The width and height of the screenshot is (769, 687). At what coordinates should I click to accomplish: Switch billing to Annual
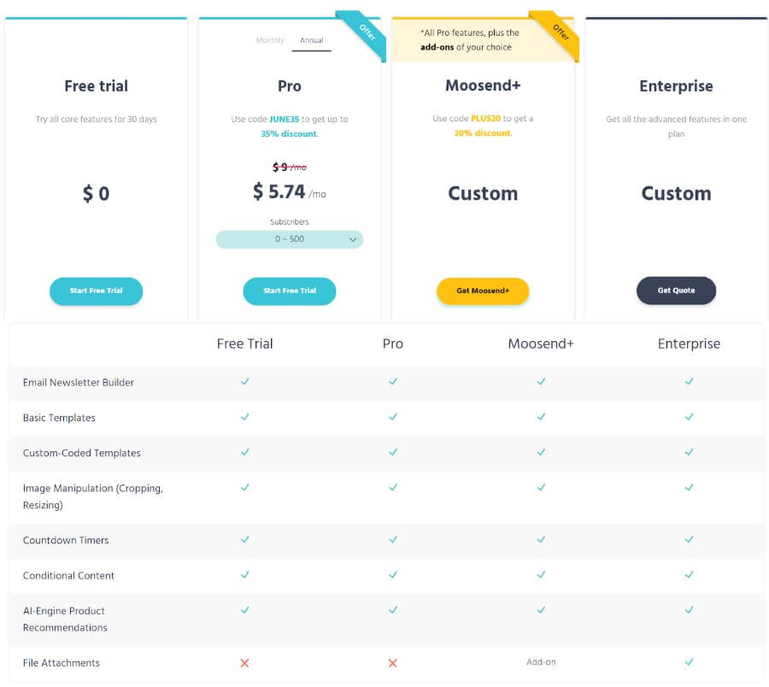coord(312,41)
